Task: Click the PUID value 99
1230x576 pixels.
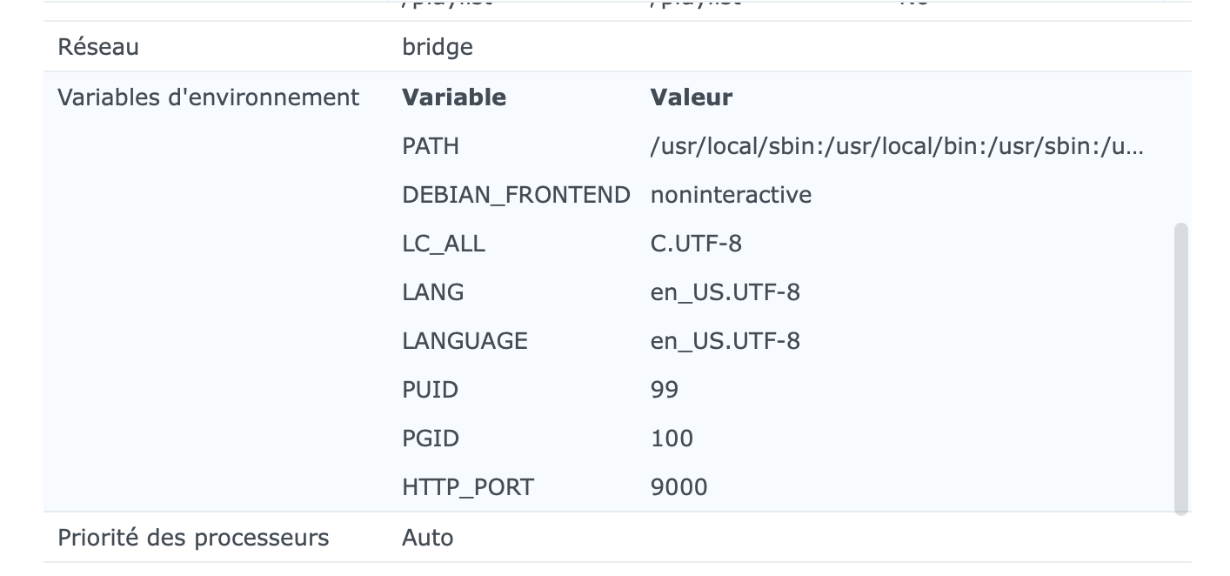Action: point(664,390)
